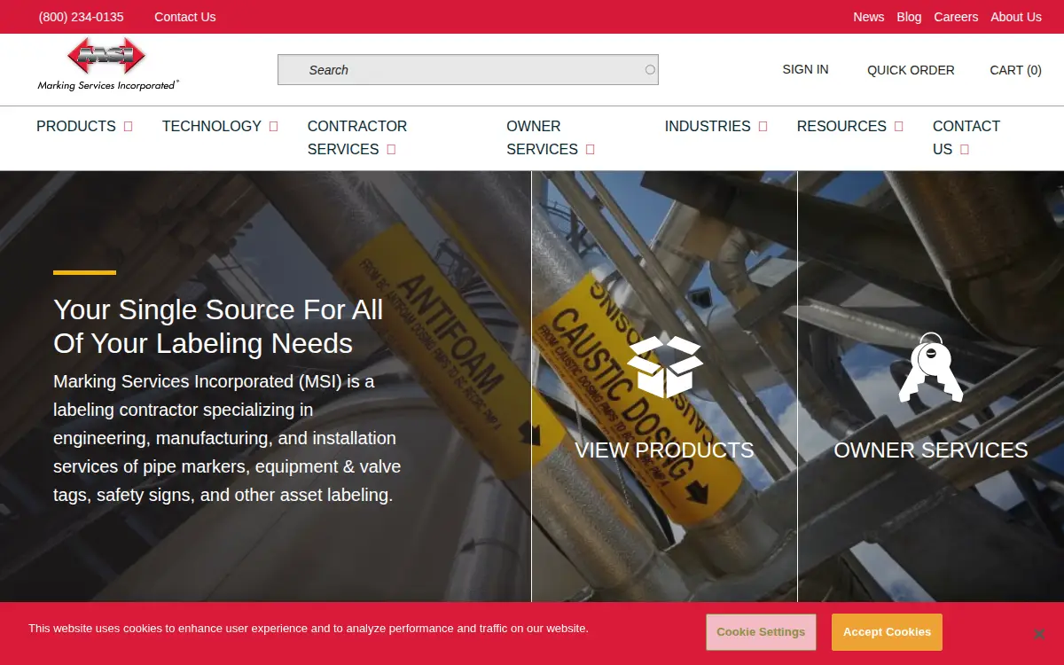Open the Blog link

click(909, 17)
